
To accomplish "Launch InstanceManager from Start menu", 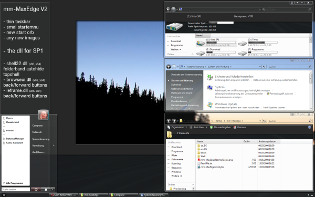I will 15,139.
